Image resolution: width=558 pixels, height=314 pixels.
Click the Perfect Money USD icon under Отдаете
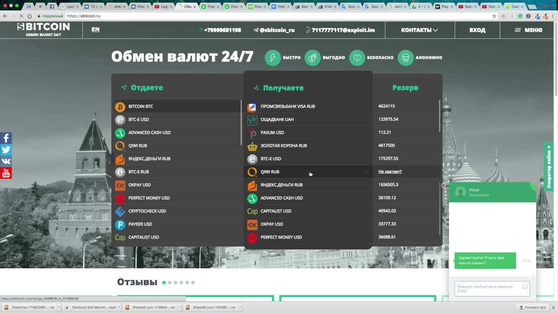(120, 198)
